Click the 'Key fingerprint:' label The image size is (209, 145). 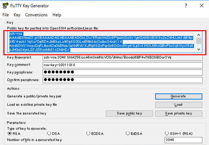click(x=19, y=58)
